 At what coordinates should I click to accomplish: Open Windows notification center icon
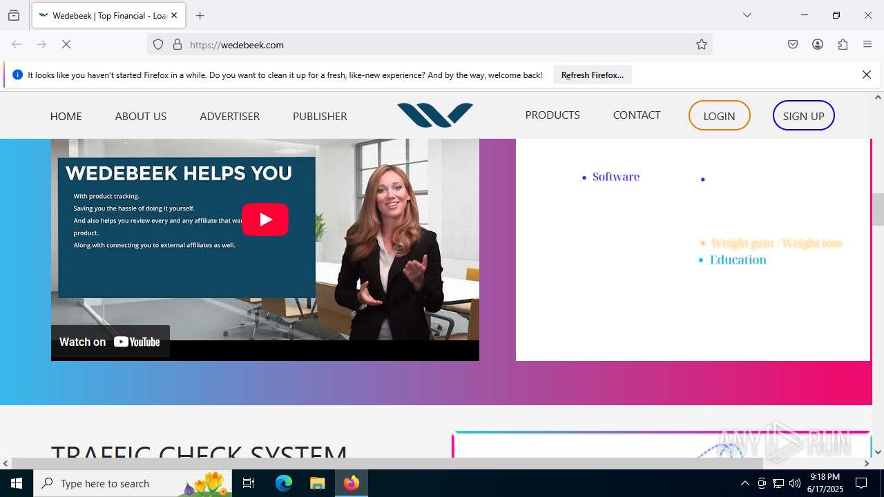point(861,483)
